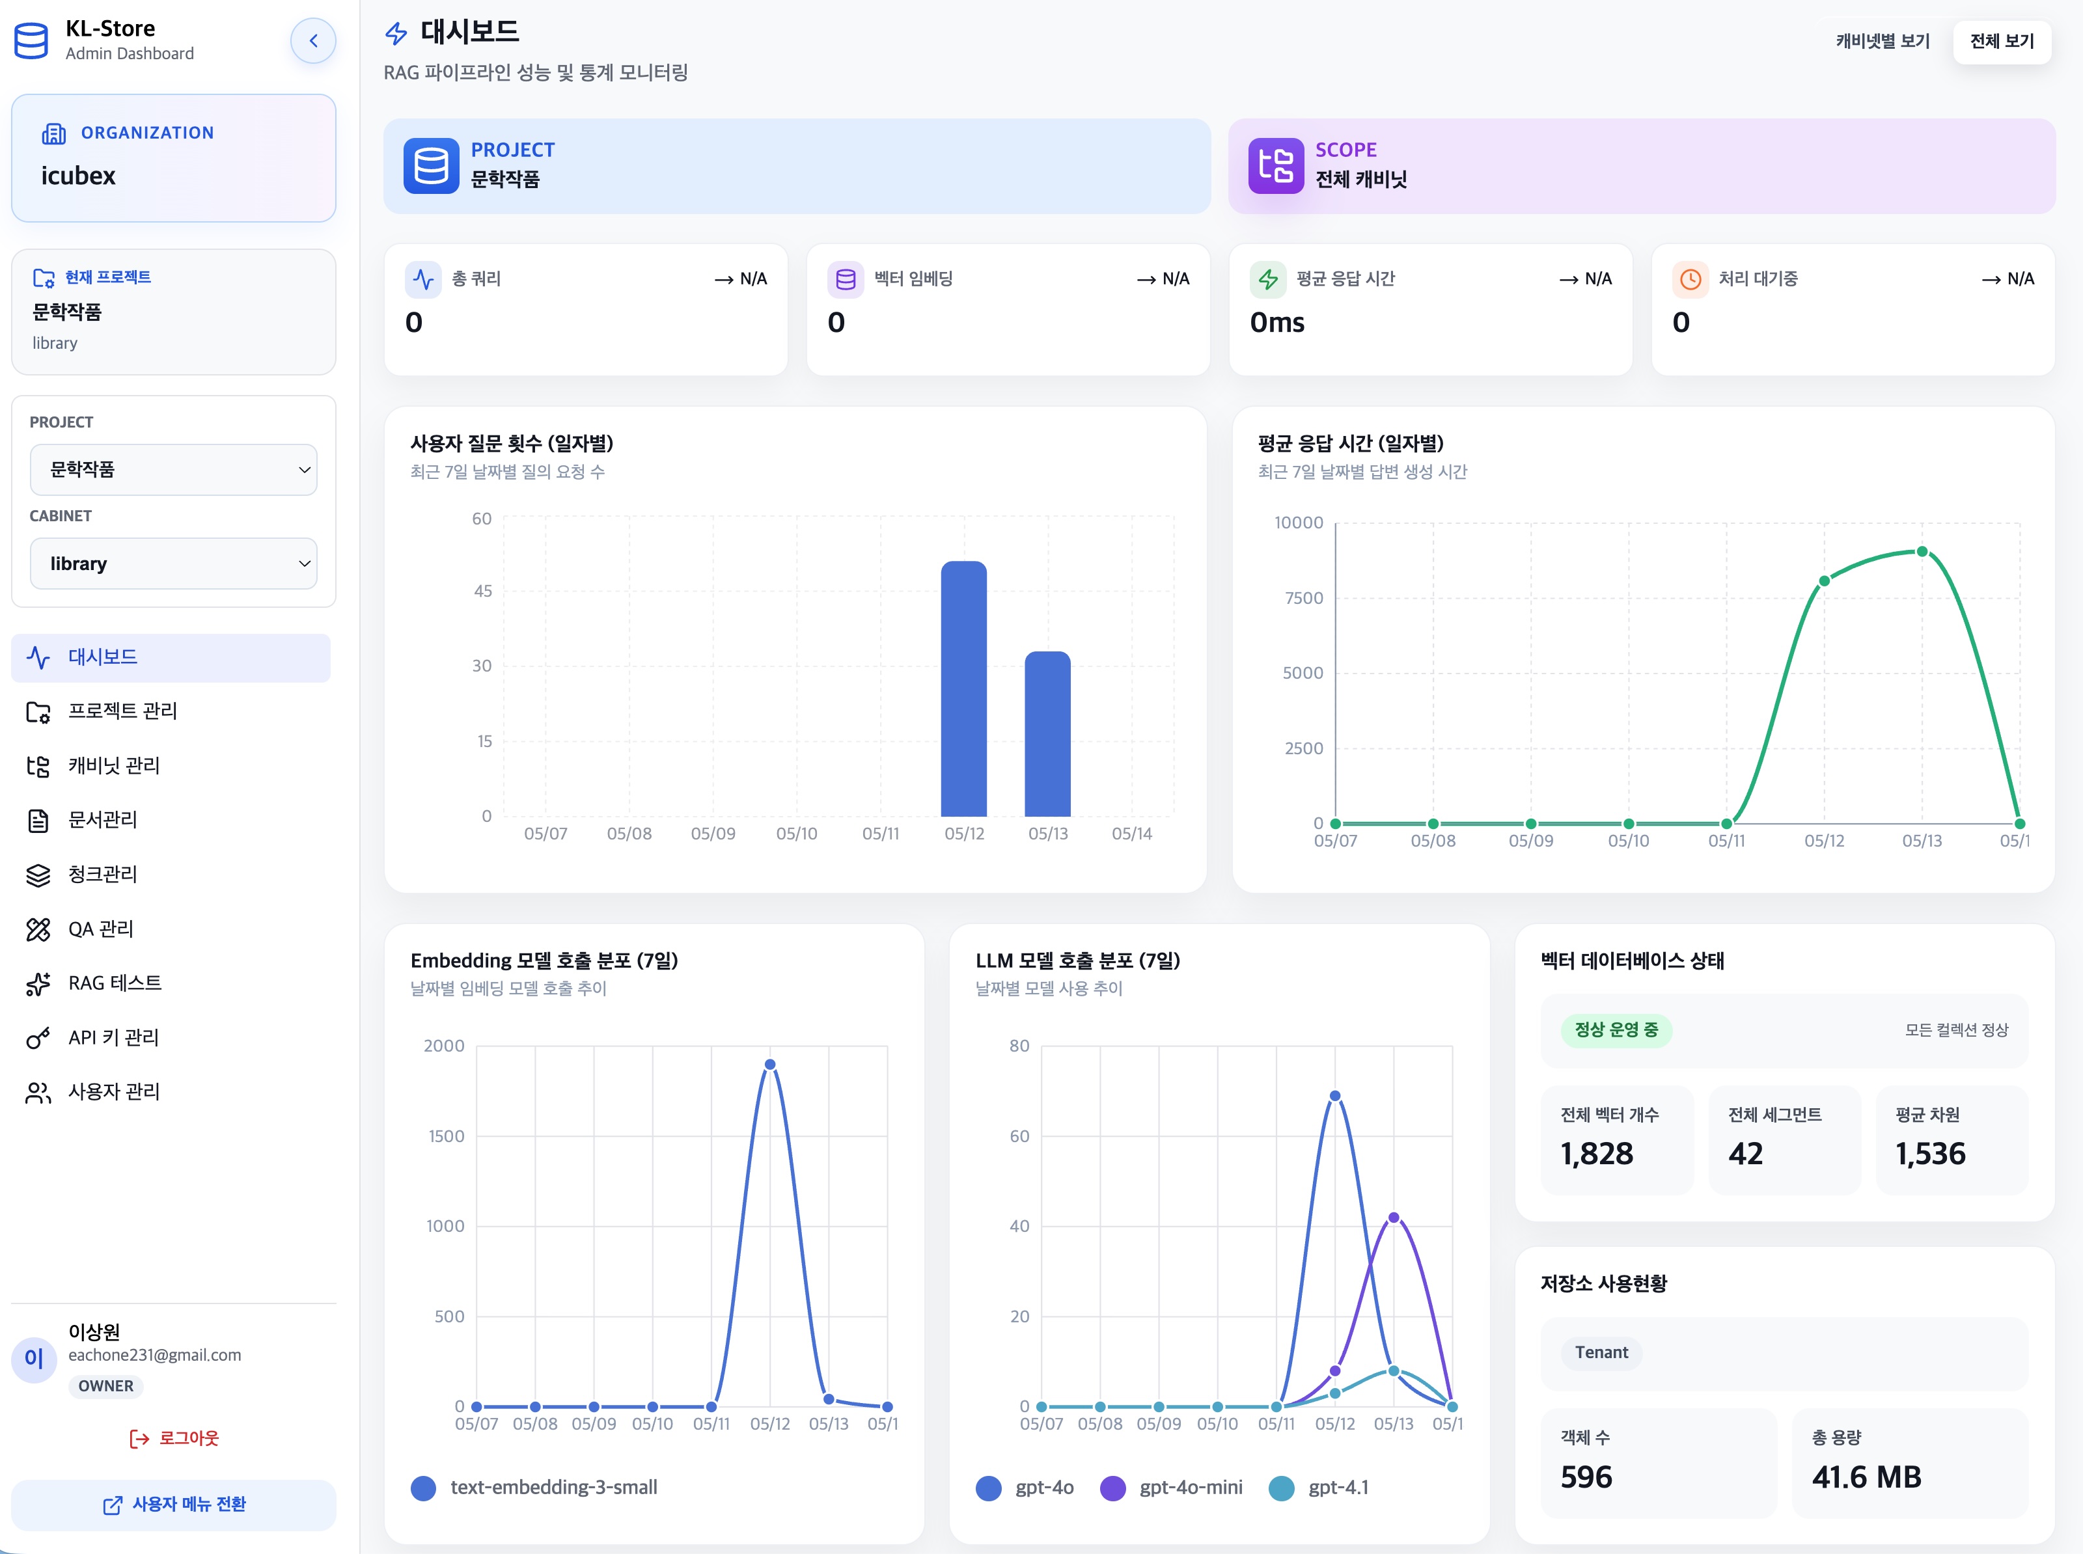Click the 평균 차원 value 1,536
Screen dimensions: 2083x1554
tap(1931, 1154)
